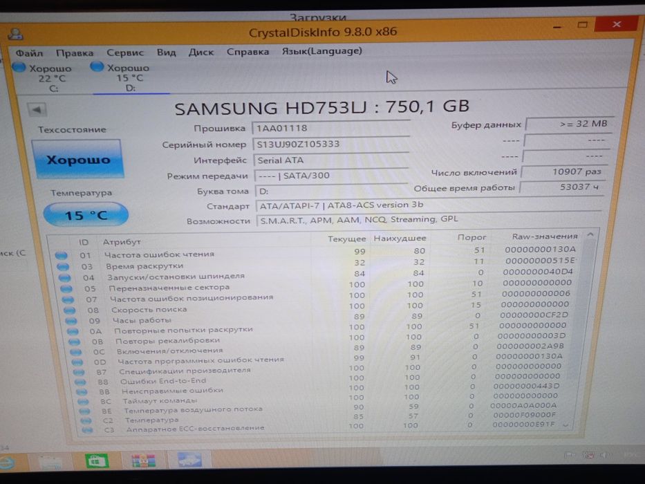Open the Правка menu
The height and width of the screenshot is (484, 645).
click(x=75, y=53)
